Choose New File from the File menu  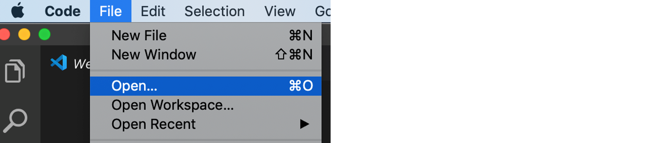pyautogui.click(x=206, y=35)
